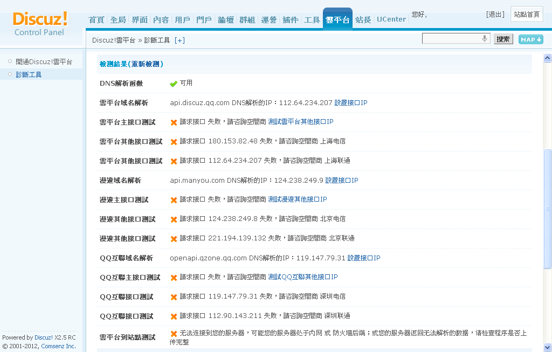
Task: Click error icon in 雲平台到站點測試 row
Action: tap(174, 334)
